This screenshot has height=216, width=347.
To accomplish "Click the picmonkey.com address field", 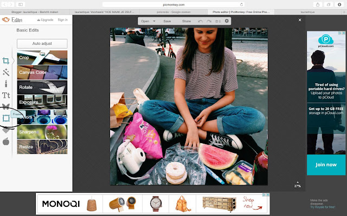I will pos(173,4).
